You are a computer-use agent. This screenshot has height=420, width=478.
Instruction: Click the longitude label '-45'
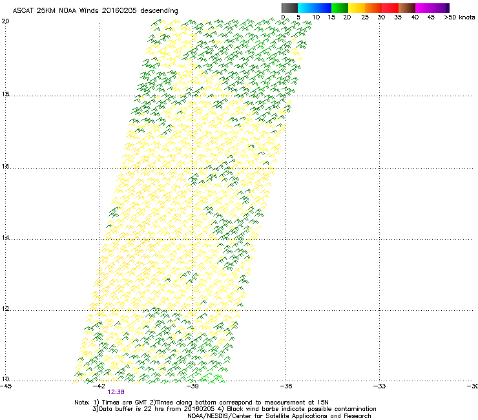(6, 386)
